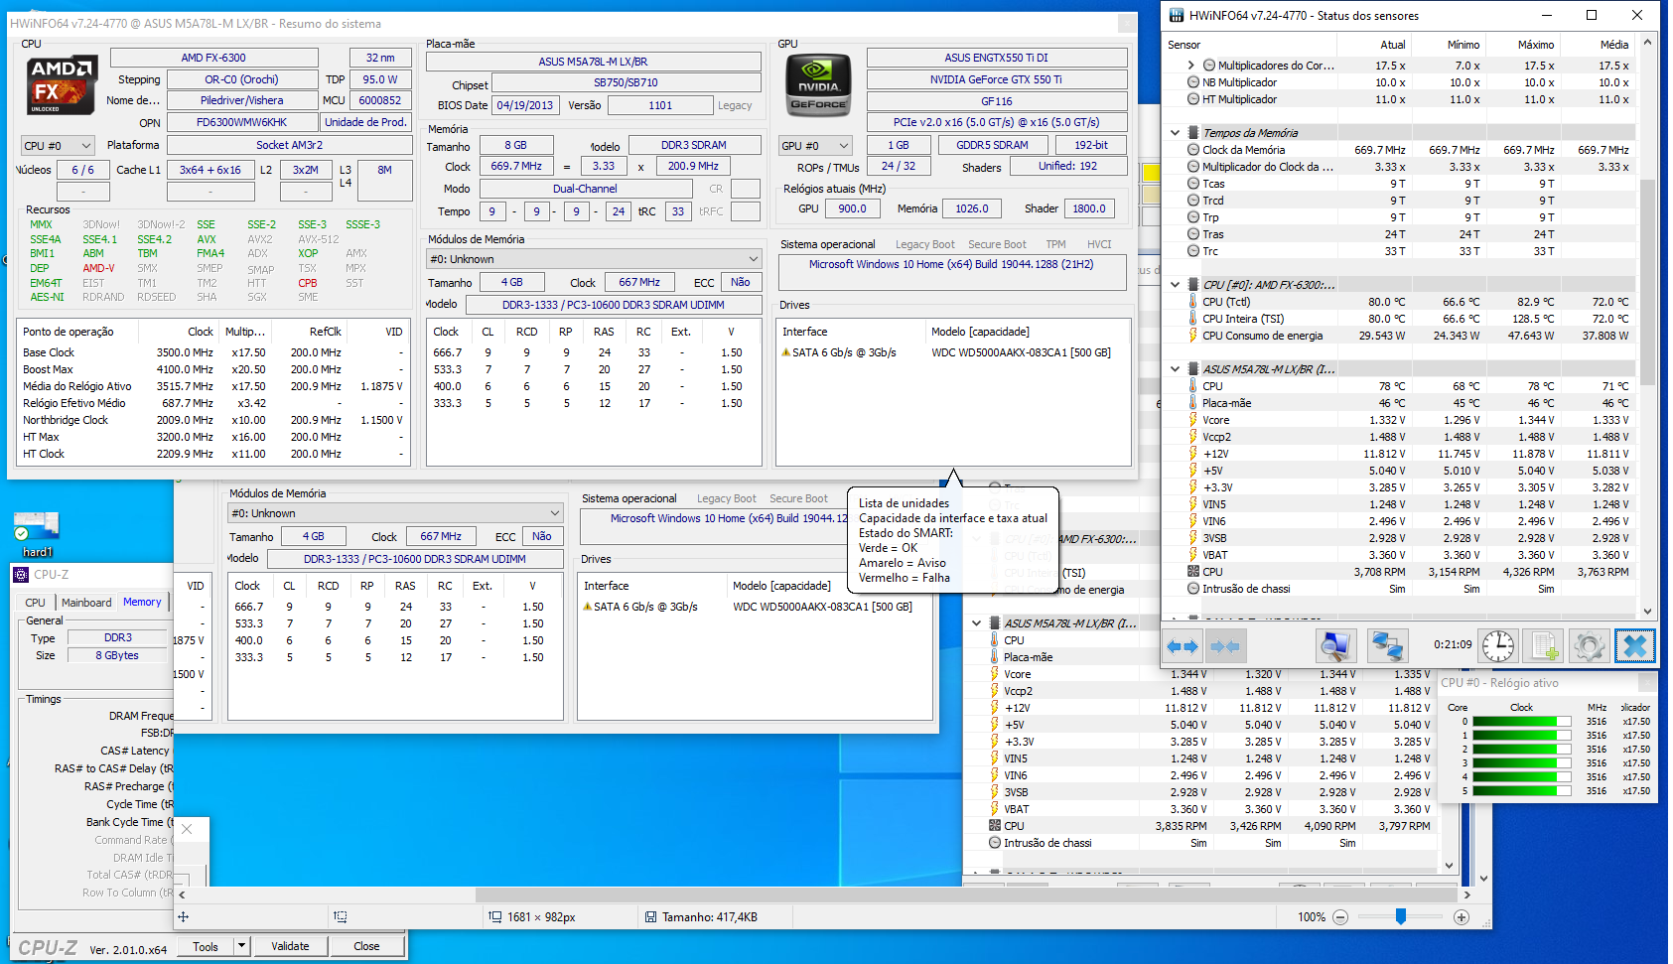Click the Máximo column header
Viewport: 1673px width, 964px height.
tap(1522, 45)
